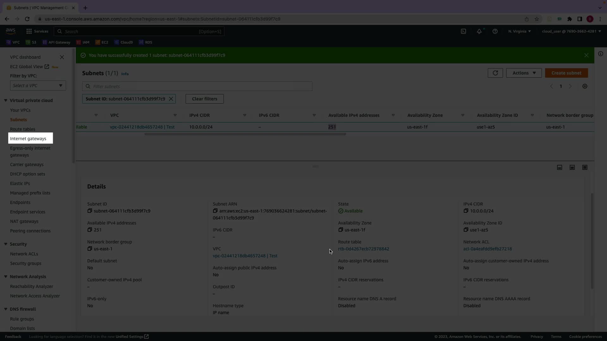
Task: Dismiss the green success banner
Action: [x=586, y=55]
